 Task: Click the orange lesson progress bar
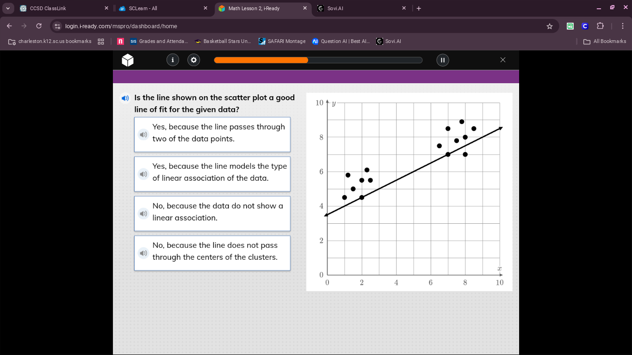(x=260, y=60)
